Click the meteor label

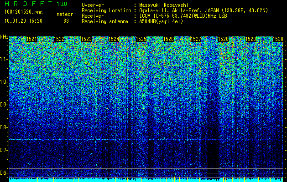tap(65, 14)
